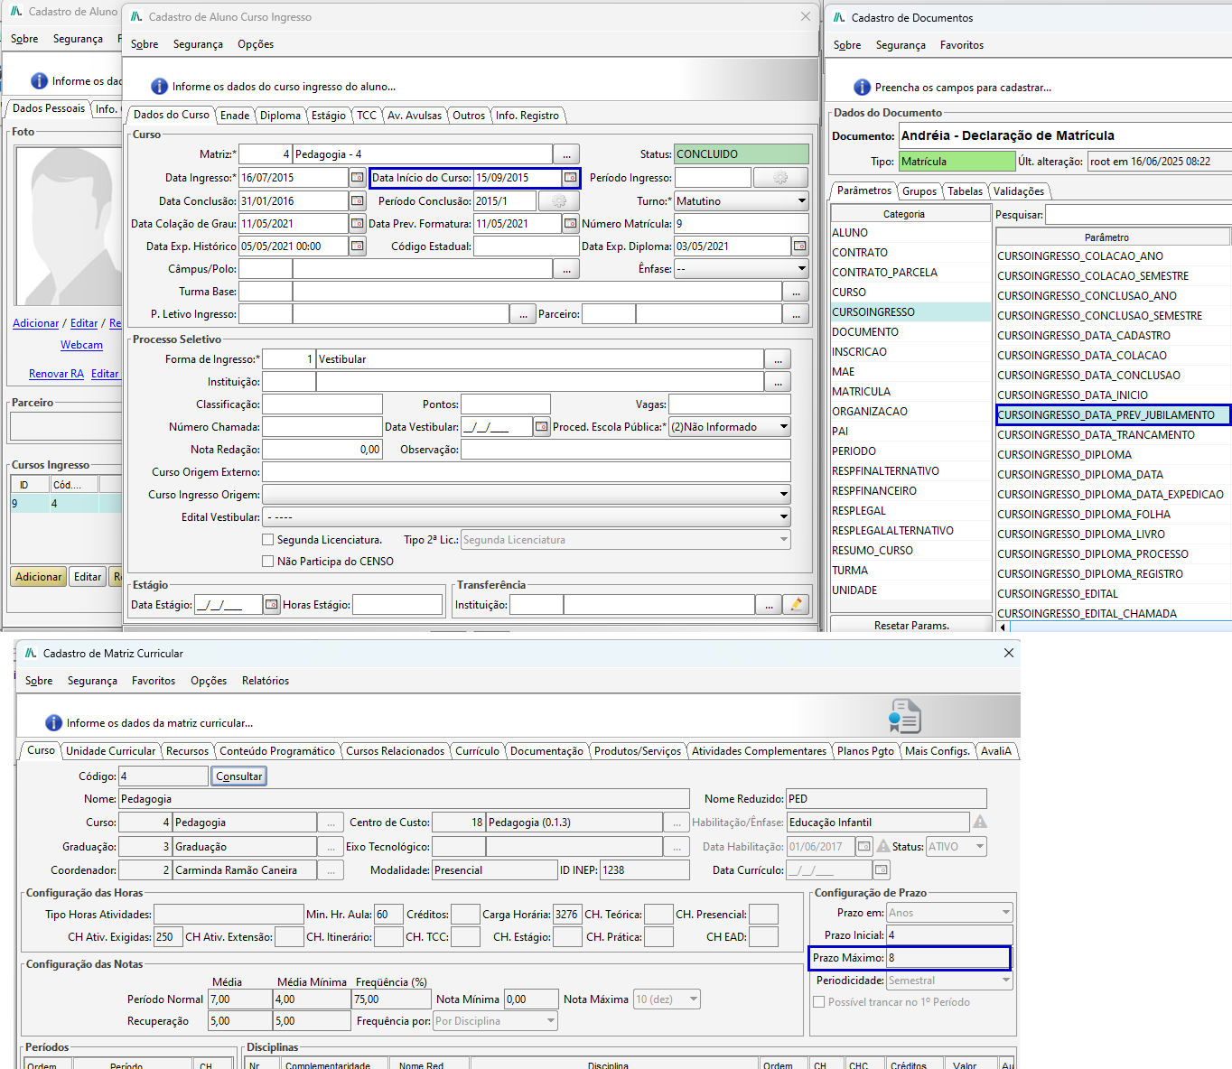Screen dimensions: 1232x1069
Task: Click Renovar RA link
Action: pyautogui.click(x=56, y=374)
